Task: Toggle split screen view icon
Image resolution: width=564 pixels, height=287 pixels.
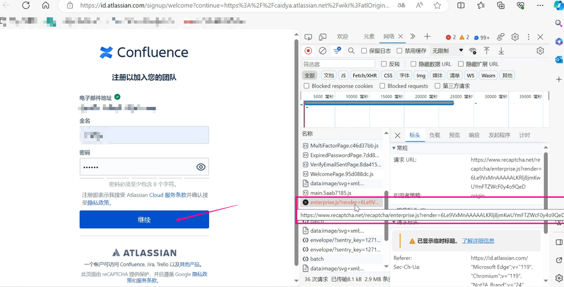Action: pyautogui.click(x=461, y=6)
